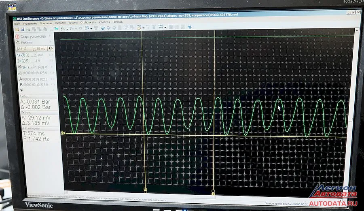This screenshot has width=364, height=211.
Task: Click right arrow of time base stepper
Action: tap(52, 48)
